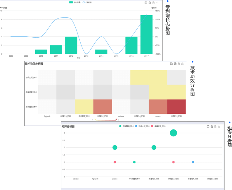Screen dimensions: 232x190
Task: Click save icon in patent growth trend chart
Action: point(146,2)
